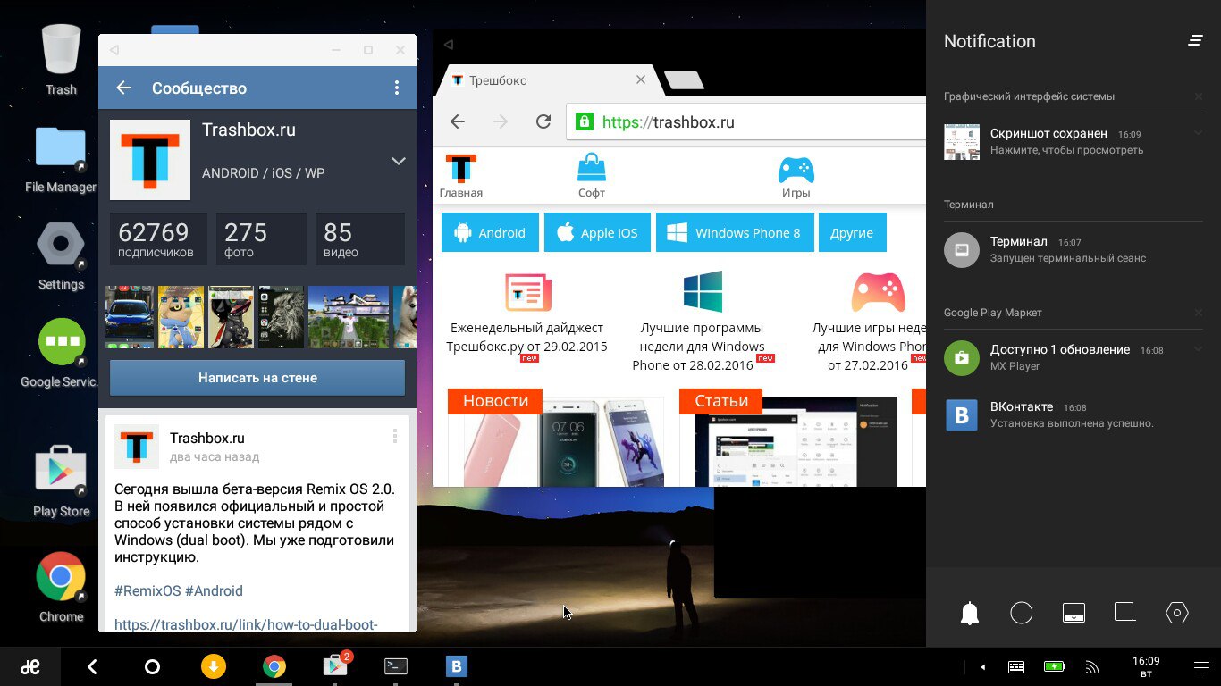Toggle the taskbar hide icon in notification panel
The height and width of the screenshot is (686, 1221).
point(1074,613)
